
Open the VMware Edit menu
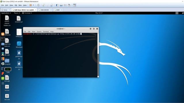coord(7,5)
